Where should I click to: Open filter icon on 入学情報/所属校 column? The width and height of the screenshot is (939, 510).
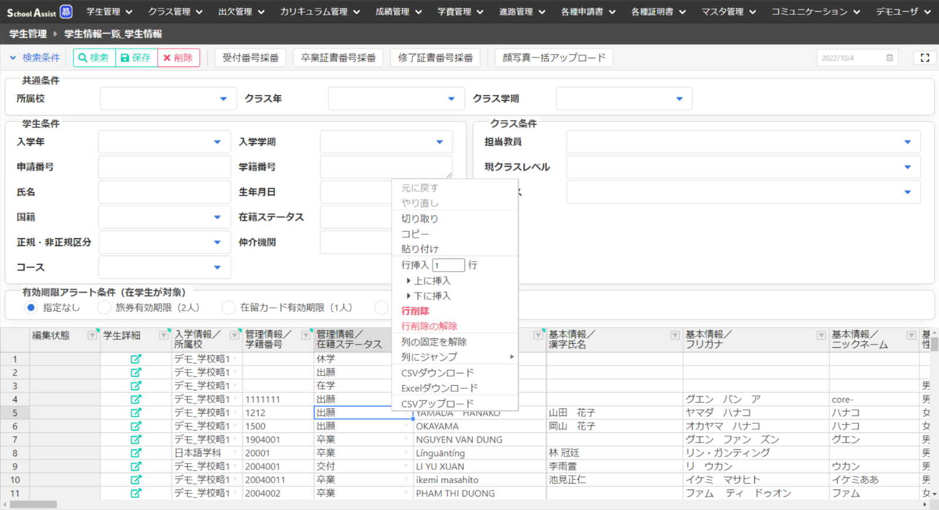235,335
